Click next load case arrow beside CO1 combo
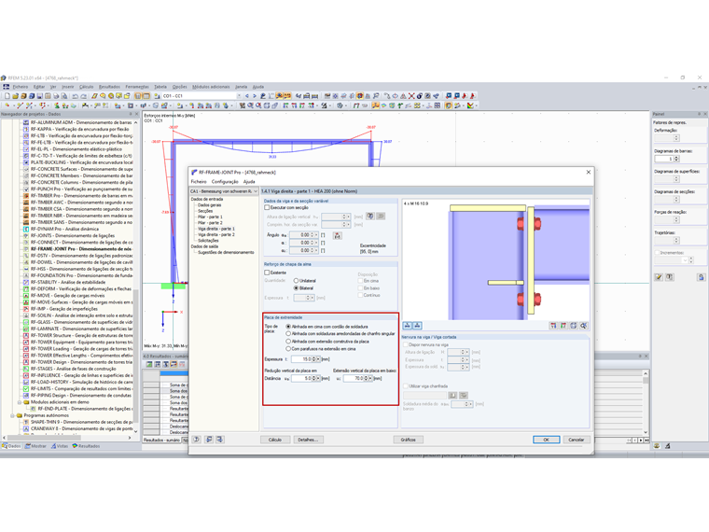709x532 pixels. point(255,96)
